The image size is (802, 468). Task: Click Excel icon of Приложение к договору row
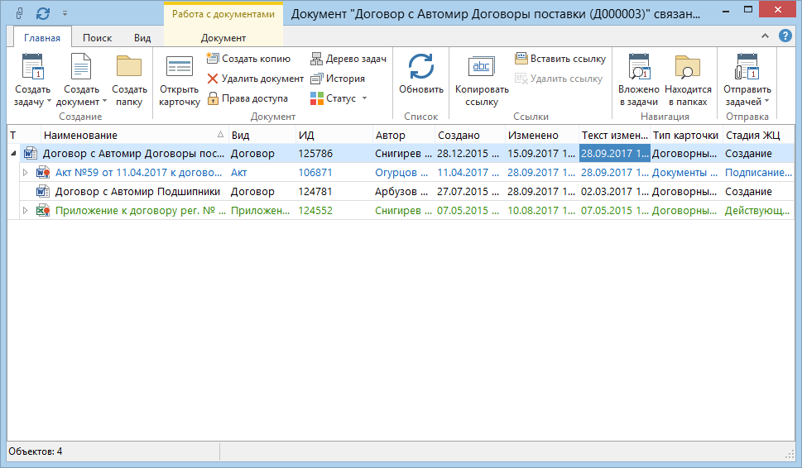[x=42, y=211]
